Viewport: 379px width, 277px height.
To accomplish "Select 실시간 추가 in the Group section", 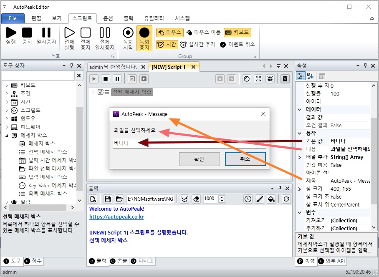I will click(x=198, y=45).
